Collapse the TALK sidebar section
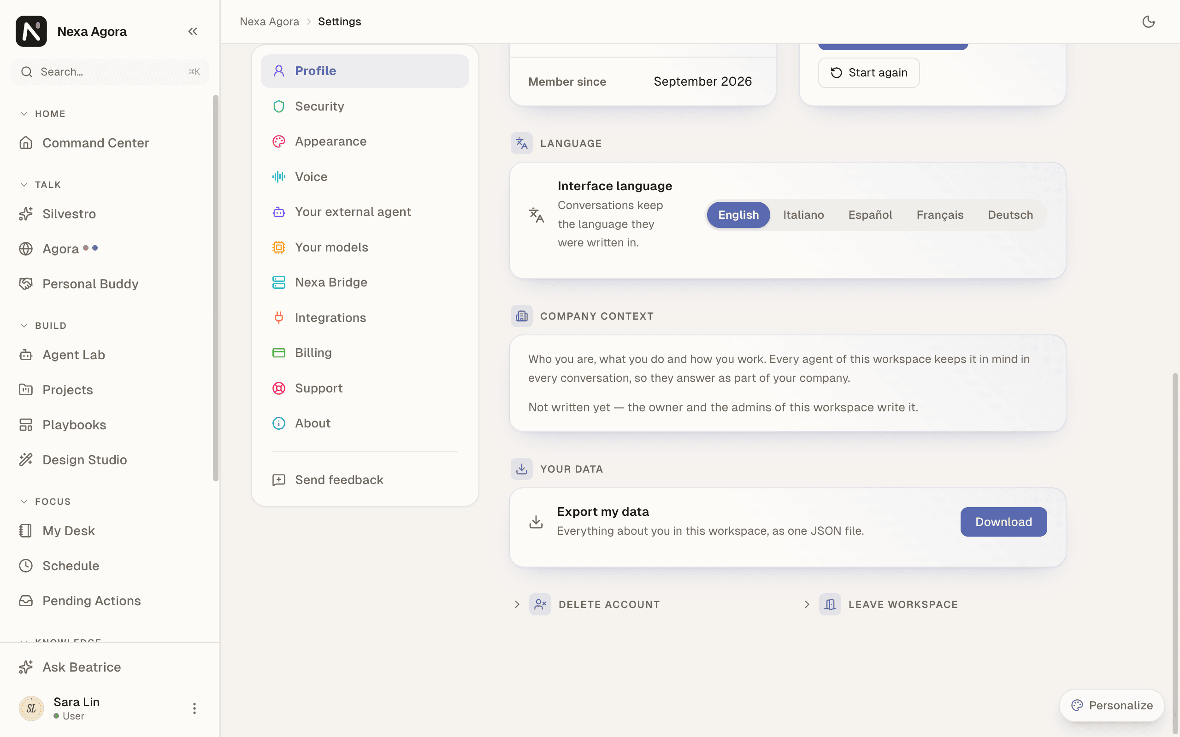Viewport: 1180px width, 737px height. (x=41, y=185)
